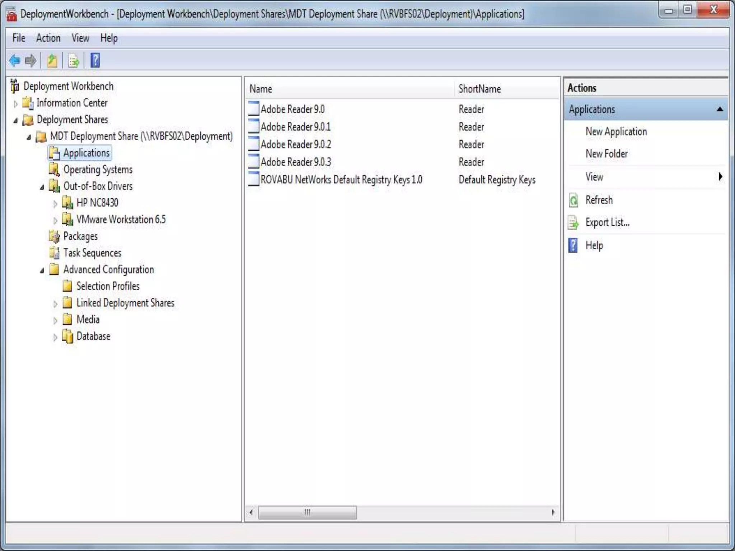Collapse the Out-of-Box Drivers node
Image resolution: width=735 pixels, height=551 pixels.
(42, 187)
